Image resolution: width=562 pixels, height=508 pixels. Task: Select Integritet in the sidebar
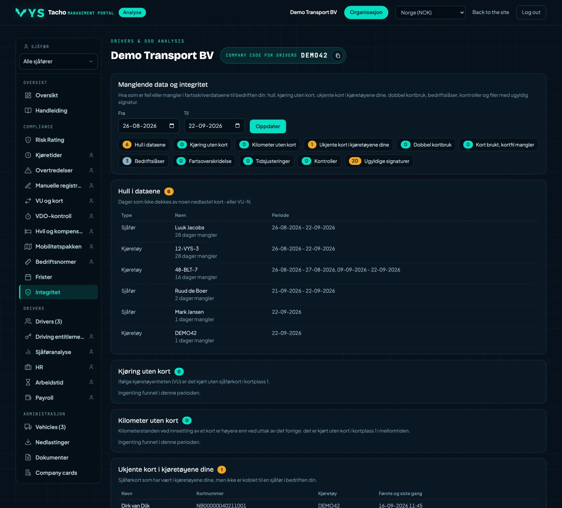point(58,292)
